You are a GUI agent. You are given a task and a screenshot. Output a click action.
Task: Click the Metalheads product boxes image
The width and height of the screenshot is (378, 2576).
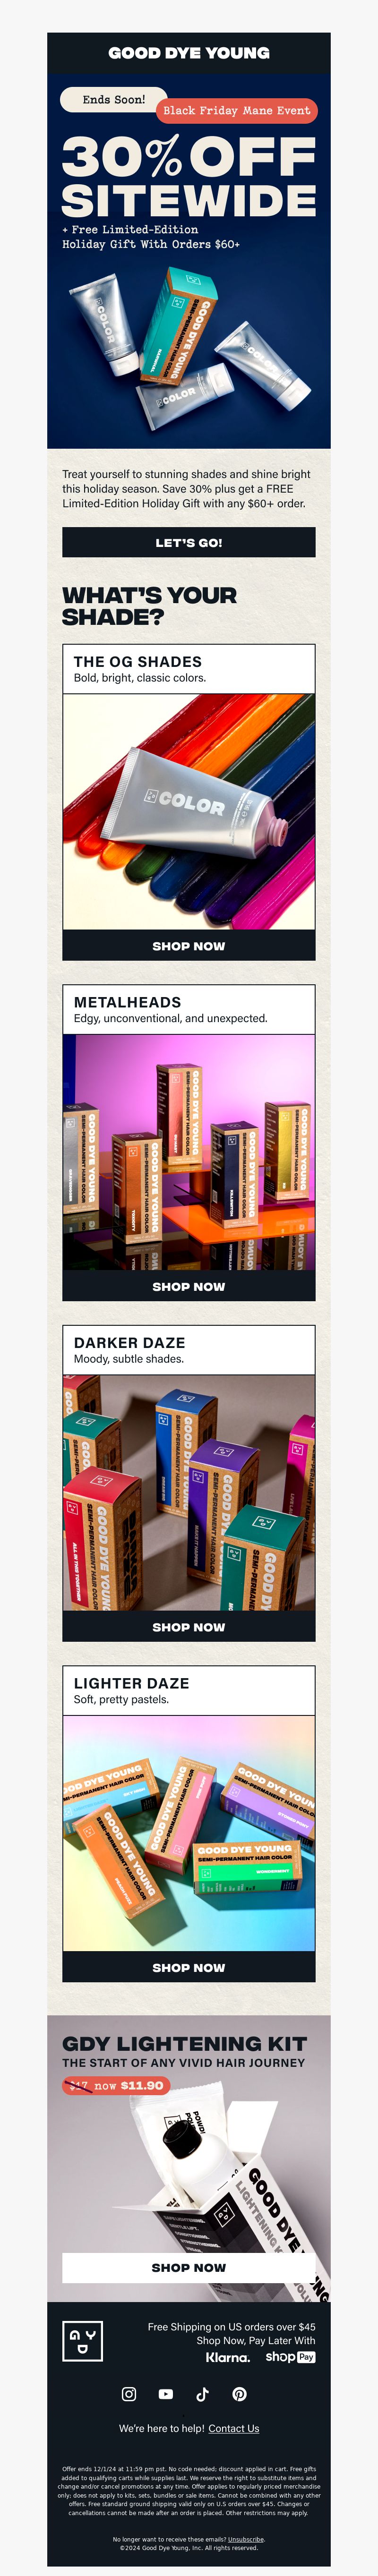pyautogui.click(x=189, y=1153)
